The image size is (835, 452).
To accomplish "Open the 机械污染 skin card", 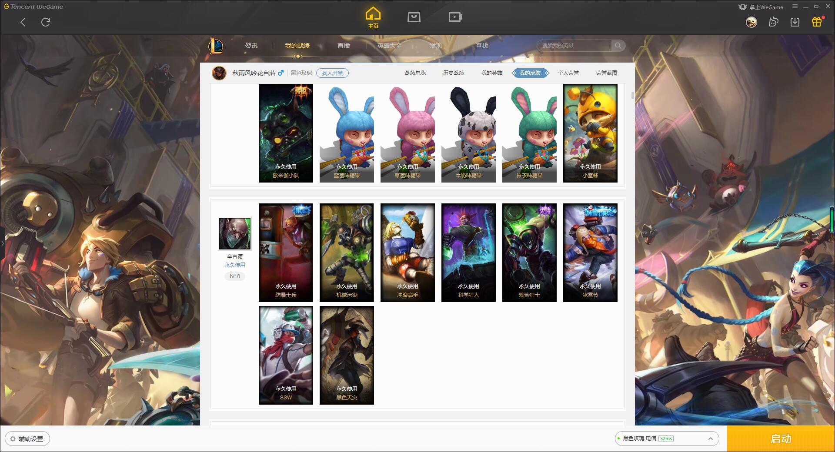I will 347,253.
